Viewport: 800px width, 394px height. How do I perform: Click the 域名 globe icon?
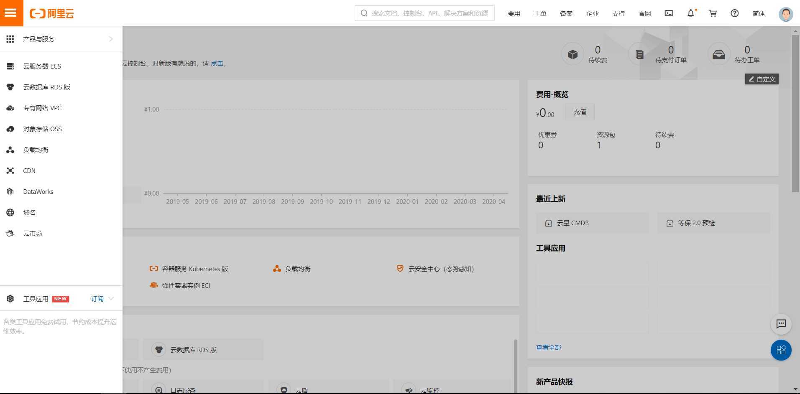click(x=10, y=212)
